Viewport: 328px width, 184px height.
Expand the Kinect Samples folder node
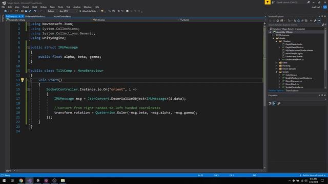[x=276, y=69]
